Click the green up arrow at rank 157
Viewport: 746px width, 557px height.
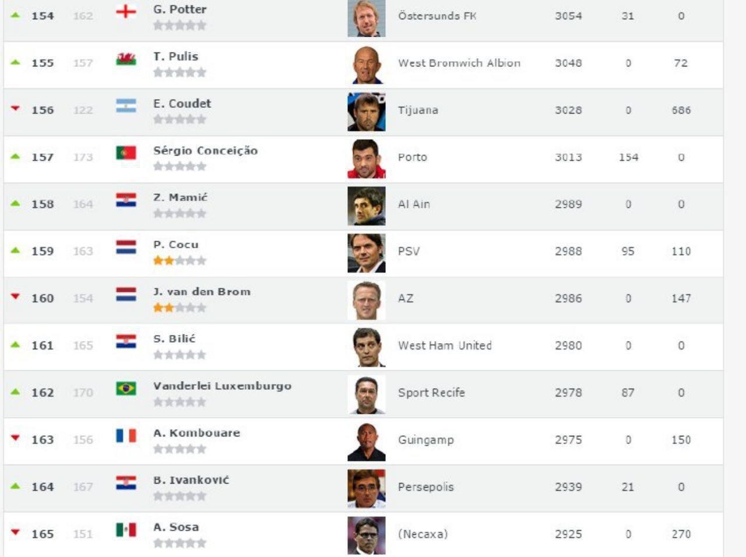pyautogui.click(x=16, y=157)
